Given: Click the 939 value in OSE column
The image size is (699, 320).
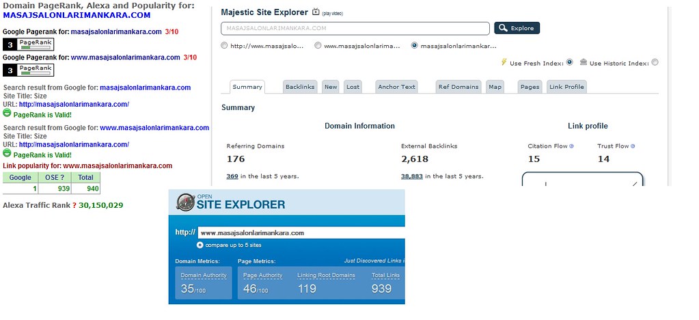Looking at the screenshot, I should pos(64,189).
